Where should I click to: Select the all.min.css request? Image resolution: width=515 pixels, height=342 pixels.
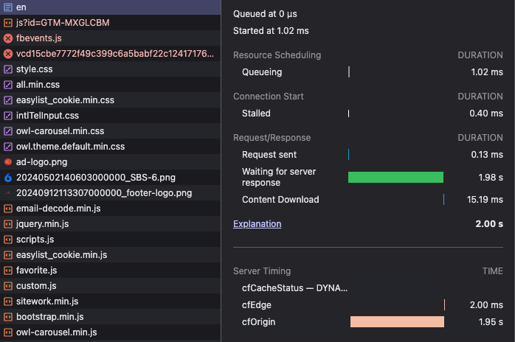point(38,85)
